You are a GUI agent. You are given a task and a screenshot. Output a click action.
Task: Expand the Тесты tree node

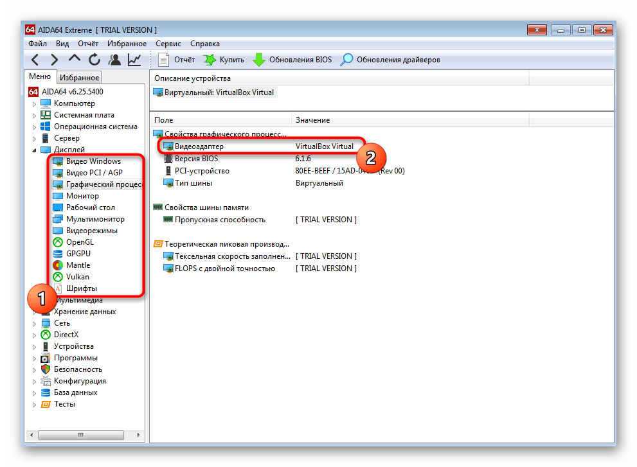35,404
